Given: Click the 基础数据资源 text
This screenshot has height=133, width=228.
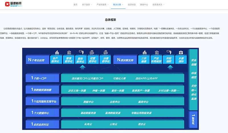Looking at the screenshot, I should pyautogui.click(x=88, y=113).
